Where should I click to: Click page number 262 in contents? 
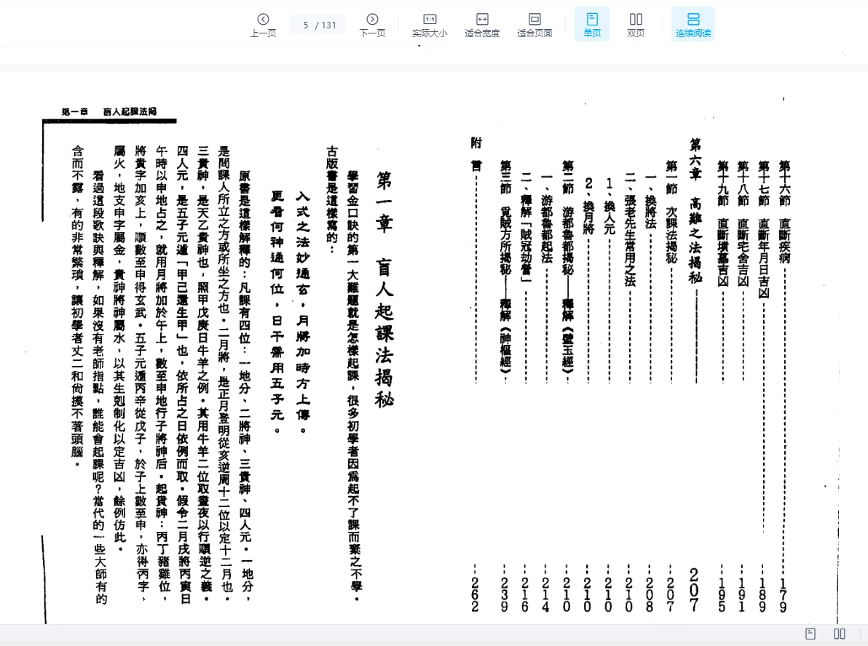click(475, 594)
